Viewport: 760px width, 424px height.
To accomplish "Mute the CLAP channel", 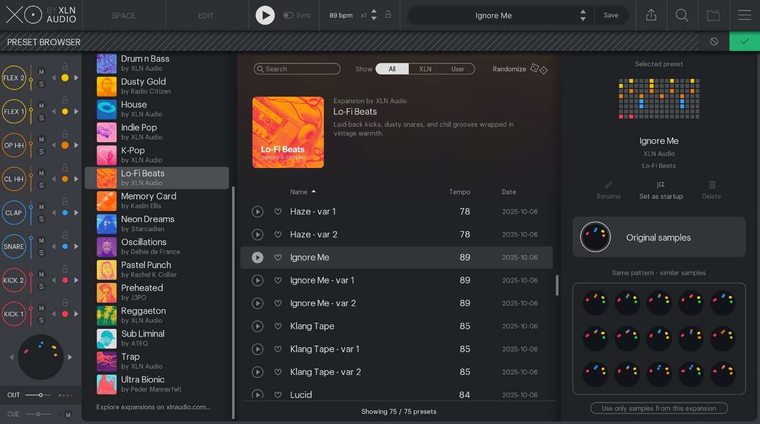I will tap(42, 207).
